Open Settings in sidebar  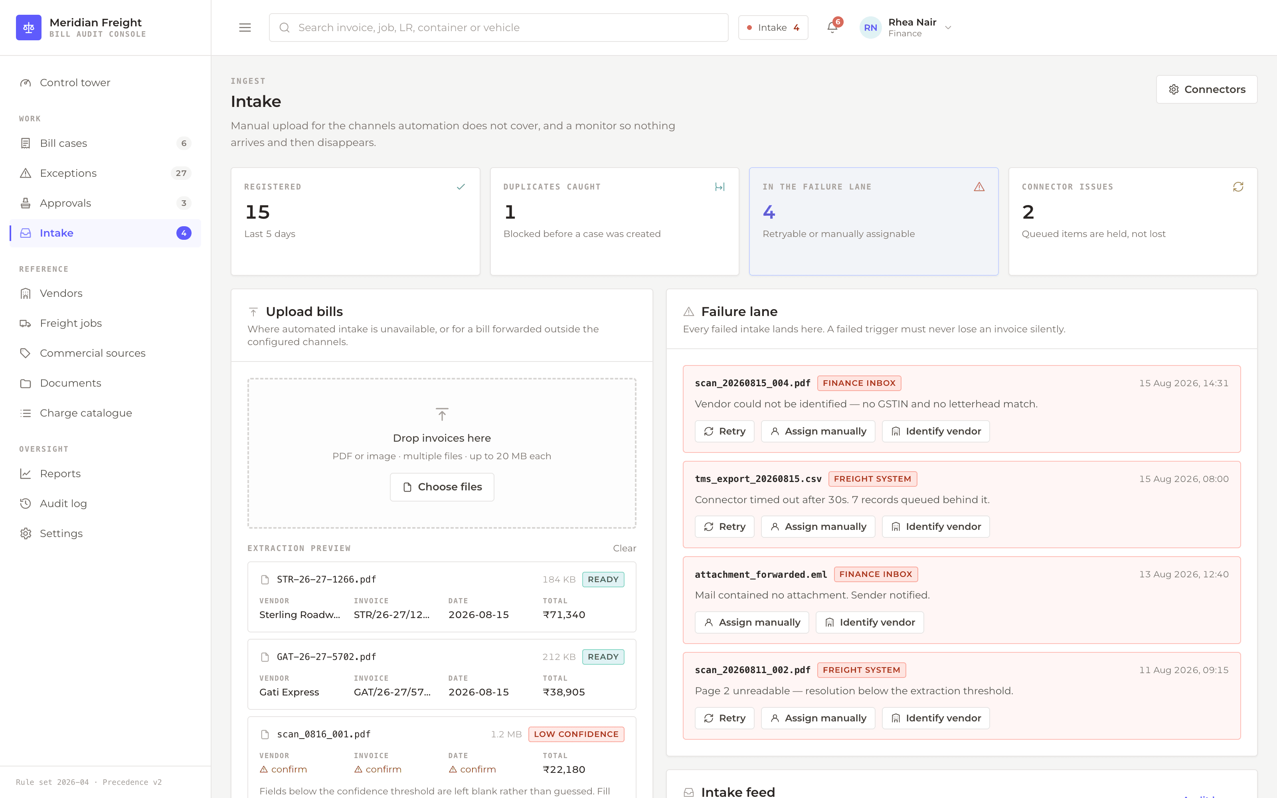coord(105,533)
